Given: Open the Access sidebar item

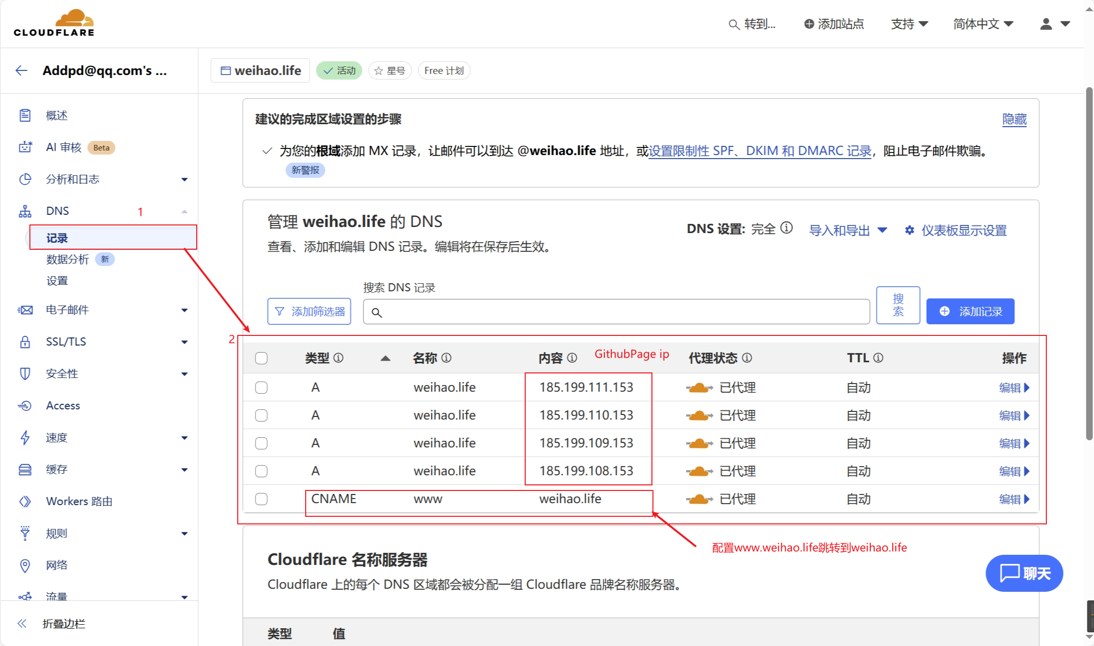Looking at the screenshot, I should 63,405.
